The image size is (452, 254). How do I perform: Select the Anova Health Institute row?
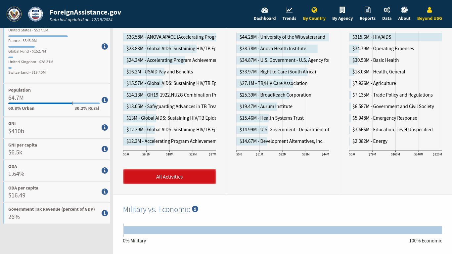pyautogui.click(x=283, y=49)
